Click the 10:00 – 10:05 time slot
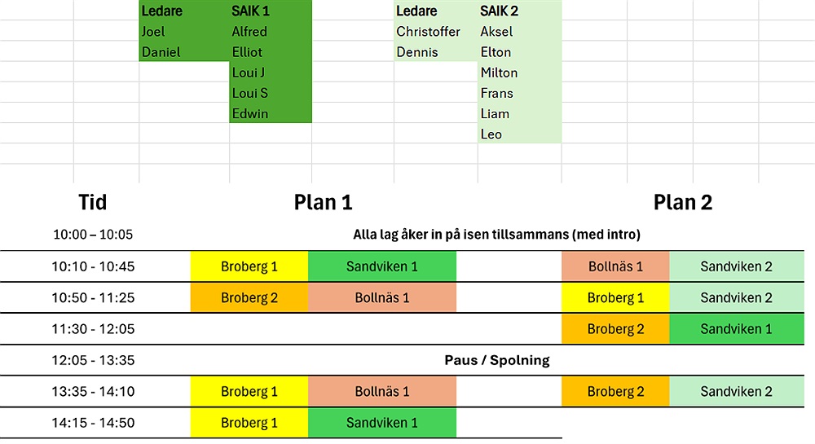 coord(93,235)
